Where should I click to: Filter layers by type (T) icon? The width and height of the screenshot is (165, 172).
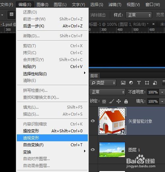[139, 83]
